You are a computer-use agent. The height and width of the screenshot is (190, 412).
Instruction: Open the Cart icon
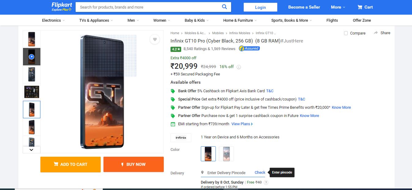(x=360, y=7)
